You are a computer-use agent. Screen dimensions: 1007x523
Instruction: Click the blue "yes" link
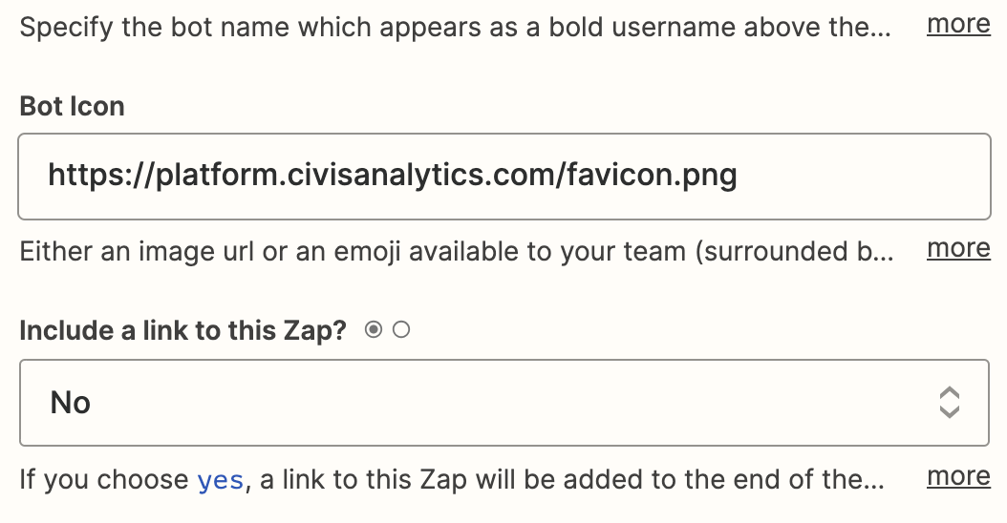[221, 480]
